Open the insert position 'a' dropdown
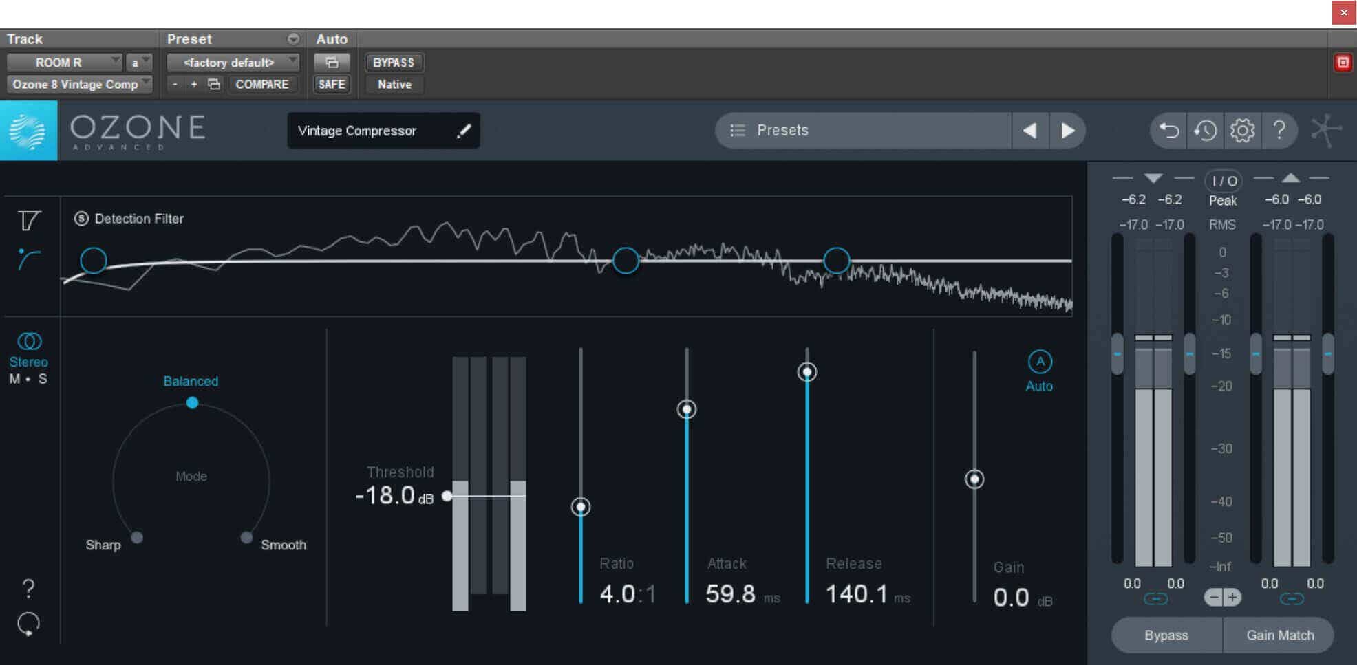The image size is (1357, 665). 139,63
